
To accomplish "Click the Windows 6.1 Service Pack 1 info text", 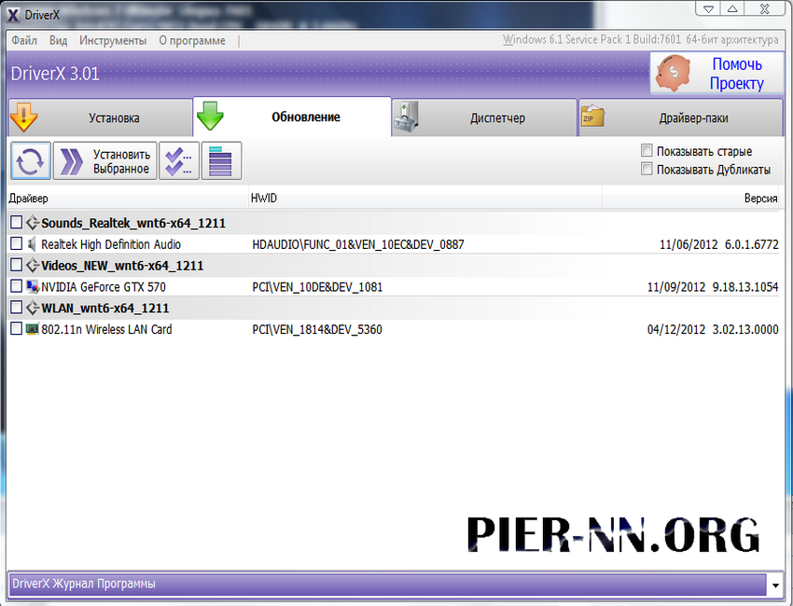I will (x=640, y=39).
